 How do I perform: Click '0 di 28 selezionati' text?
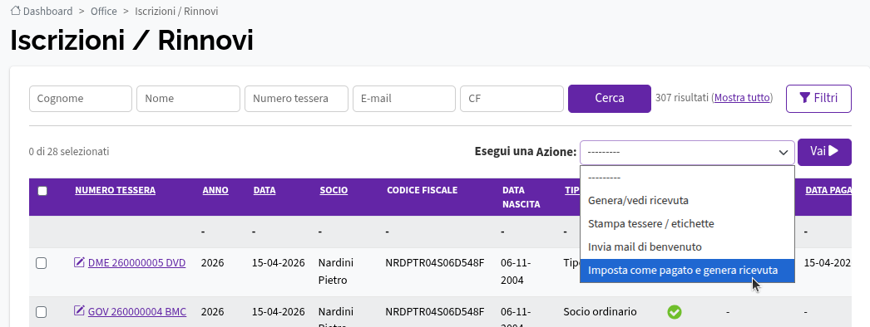[x=69, y=152]
